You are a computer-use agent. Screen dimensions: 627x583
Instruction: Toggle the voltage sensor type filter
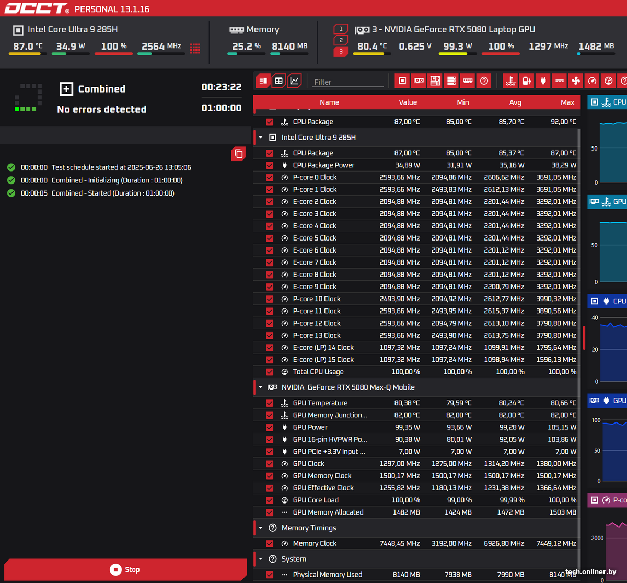[x=560, y=81]
